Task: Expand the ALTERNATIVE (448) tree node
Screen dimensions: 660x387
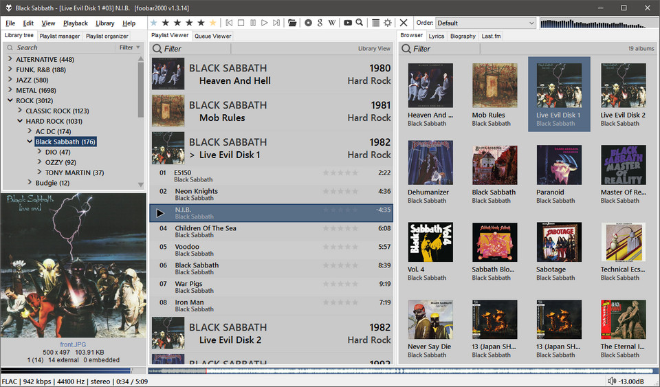Action: click(10, 59)
